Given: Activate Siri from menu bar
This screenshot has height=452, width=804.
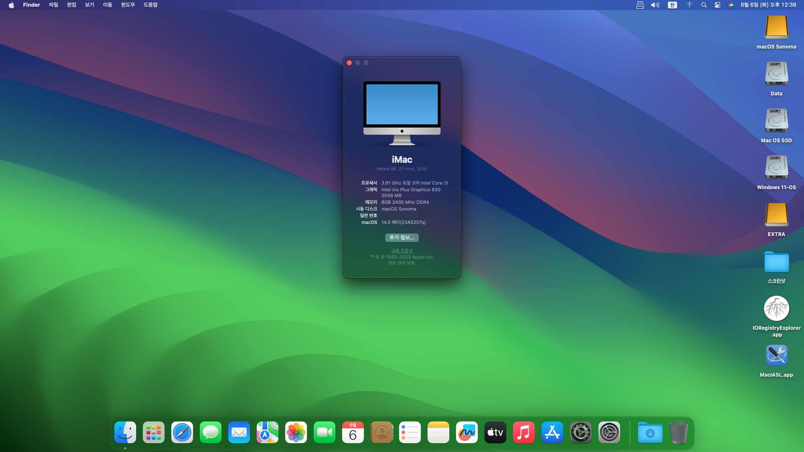Looking at the screenshot, I should tap(731, 5).
